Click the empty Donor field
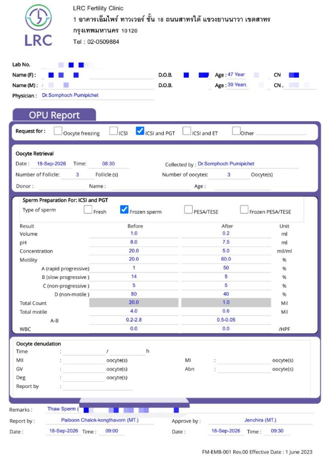The height and width of the screenshot is (460, 328). (x=63, y=186)
